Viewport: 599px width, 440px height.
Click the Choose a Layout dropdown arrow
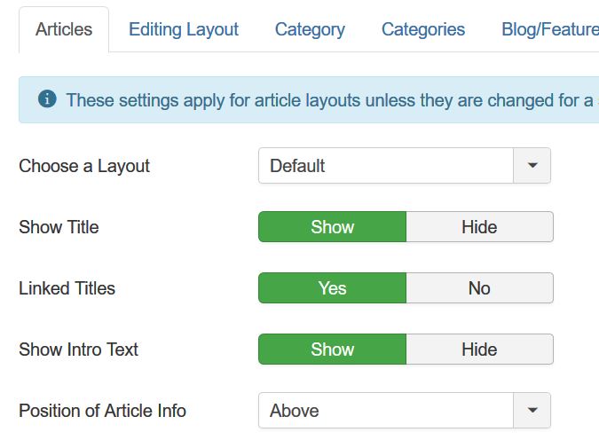coord(532,166)
